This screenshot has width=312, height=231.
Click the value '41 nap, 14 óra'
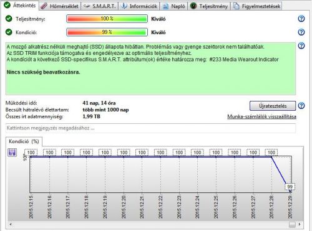click(x=99, y=103)
